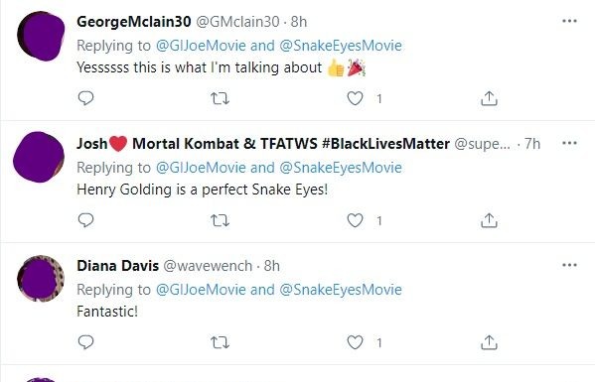Like Diana Davis's Fantastic tweet
Screen dimensions: 595x382
pyautogui.click(x=355, y=342)
